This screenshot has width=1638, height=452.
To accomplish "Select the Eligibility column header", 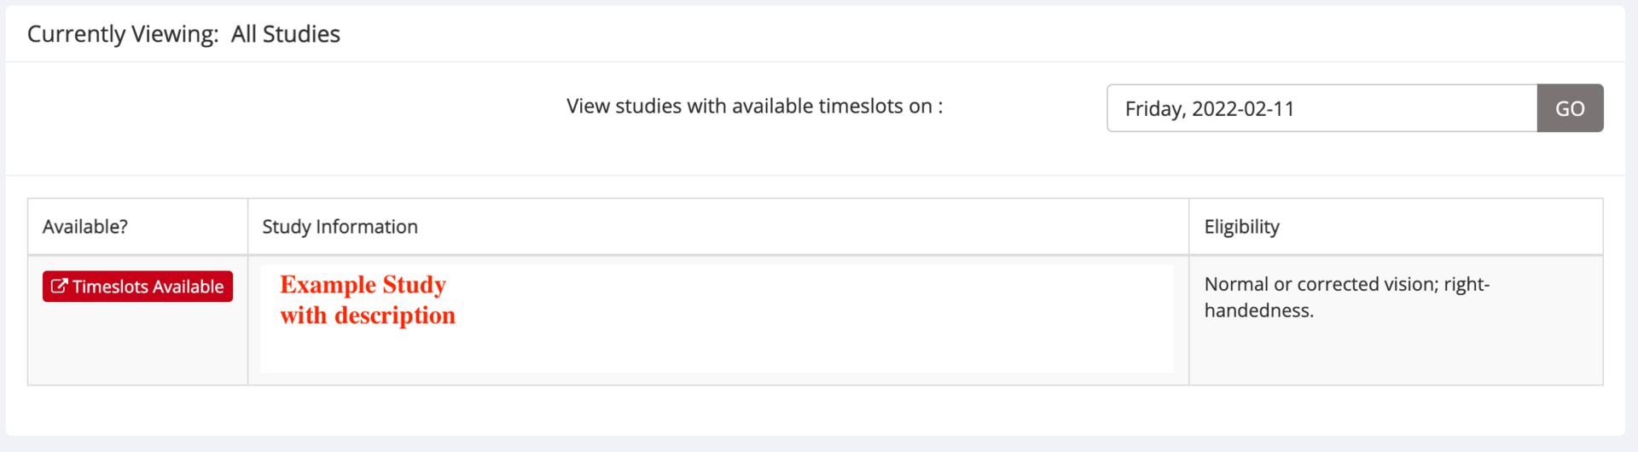I will tap(1241, 227).
